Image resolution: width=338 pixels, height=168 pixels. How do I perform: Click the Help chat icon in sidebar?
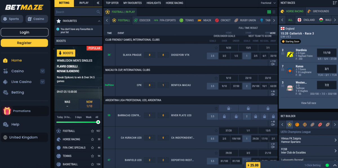(5, 125)
